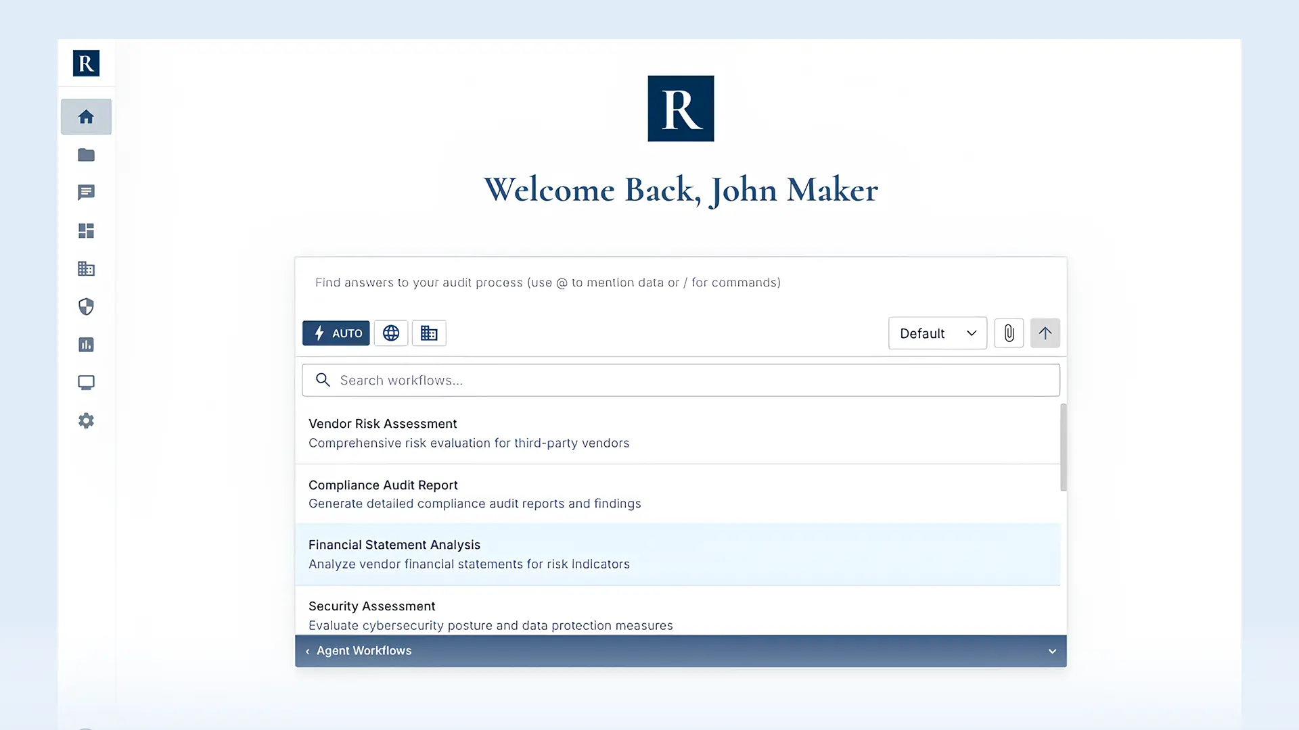Viewport: 1299px width, 730px height.
Task: Click the back arrow beside Agent Workflows
Action: coord(308,651)
